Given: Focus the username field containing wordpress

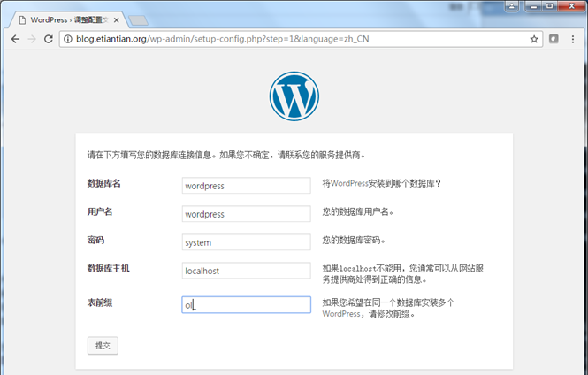Looking at the screenshot, I should tap(247, 214).
